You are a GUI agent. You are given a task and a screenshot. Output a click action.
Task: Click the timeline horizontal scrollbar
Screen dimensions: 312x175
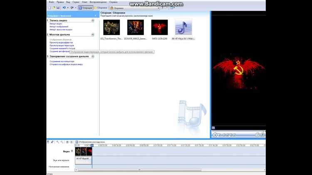pos(139,170)
